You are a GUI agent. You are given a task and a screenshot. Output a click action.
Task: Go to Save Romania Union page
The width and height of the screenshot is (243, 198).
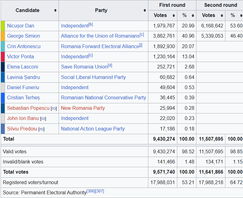(x=83, y=67)
